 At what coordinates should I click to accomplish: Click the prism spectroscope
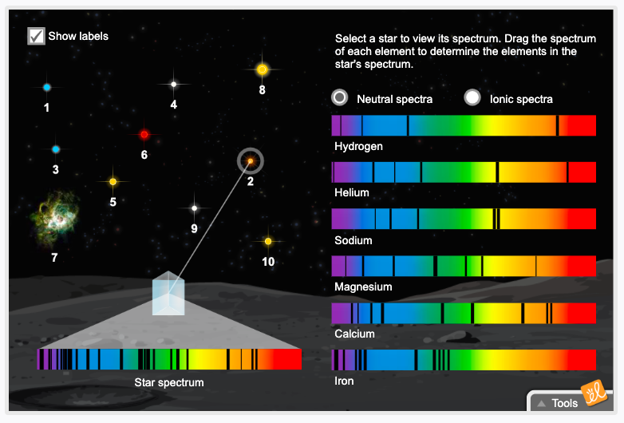[168, 295]
